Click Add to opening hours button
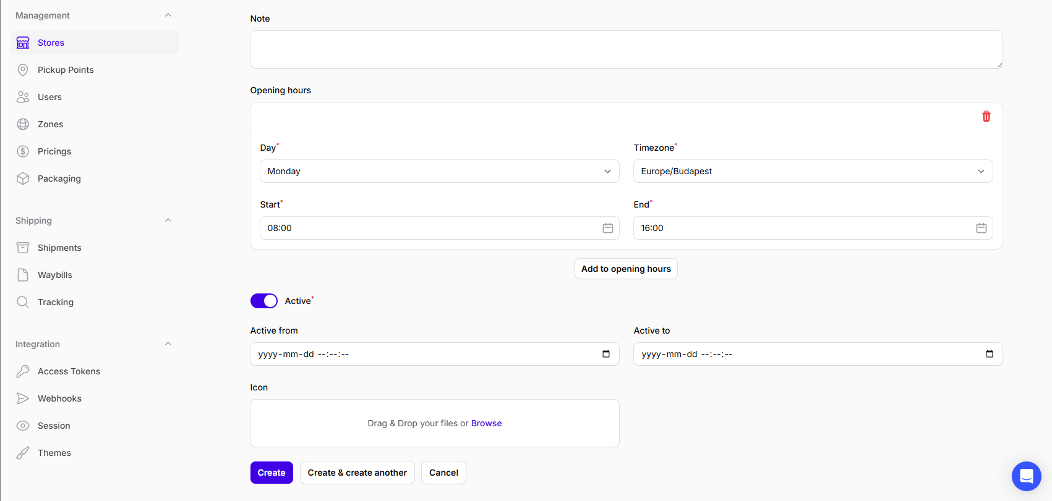The width and height of the screenshot is (1052, 501). [626, 269]
